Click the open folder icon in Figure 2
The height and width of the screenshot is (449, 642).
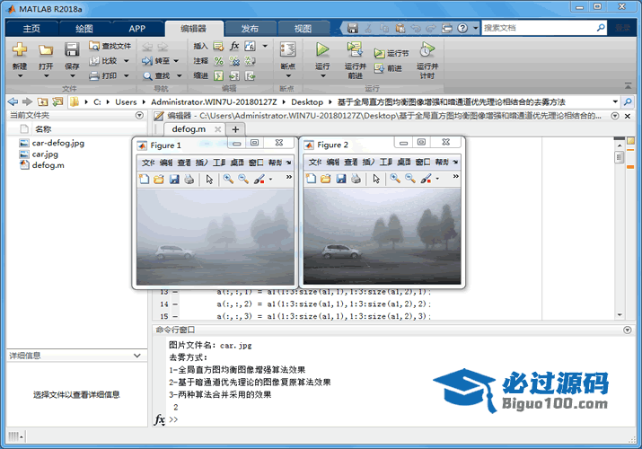click(x=326, y=179)
